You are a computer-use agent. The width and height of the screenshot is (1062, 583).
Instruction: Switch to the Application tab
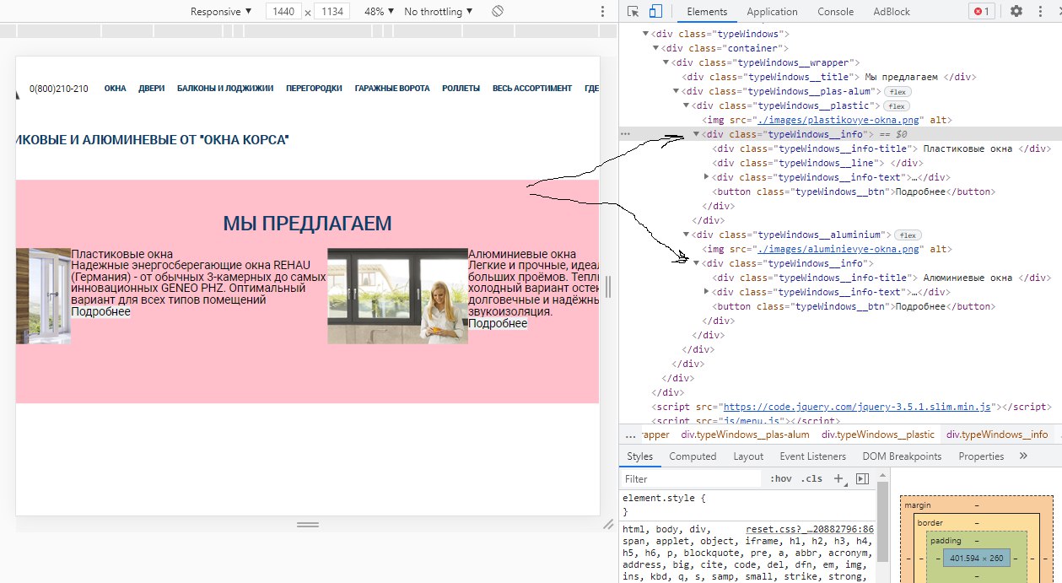(x=772, y=12)
